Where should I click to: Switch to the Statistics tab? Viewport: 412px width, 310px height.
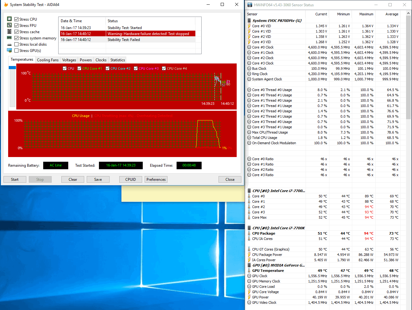(117, 60)
